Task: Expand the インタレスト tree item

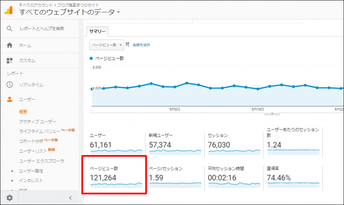Action: pos(12,181)
